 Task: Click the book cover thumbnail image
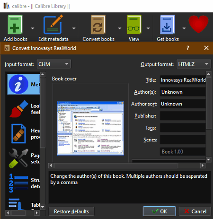[90, 128]
